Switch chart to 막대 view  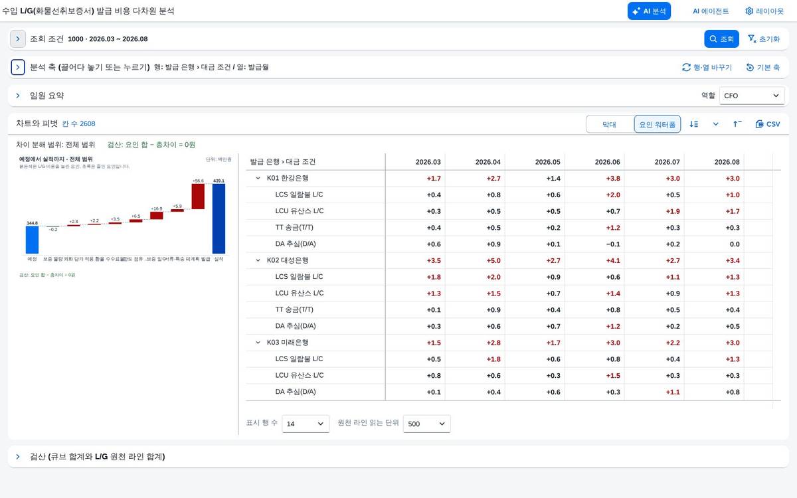(x=609, y=124)
